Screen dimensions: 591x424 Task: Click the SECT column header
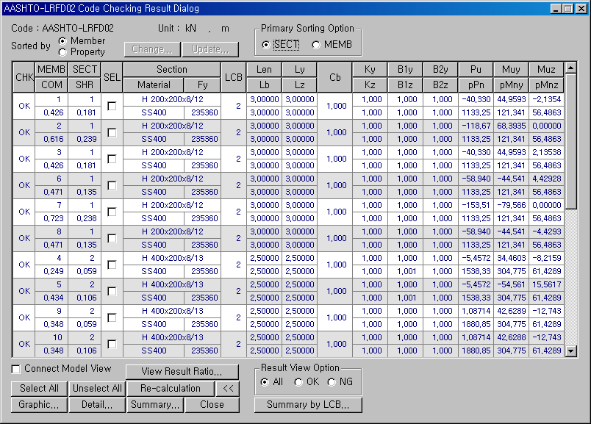click(x=85, y=70)
